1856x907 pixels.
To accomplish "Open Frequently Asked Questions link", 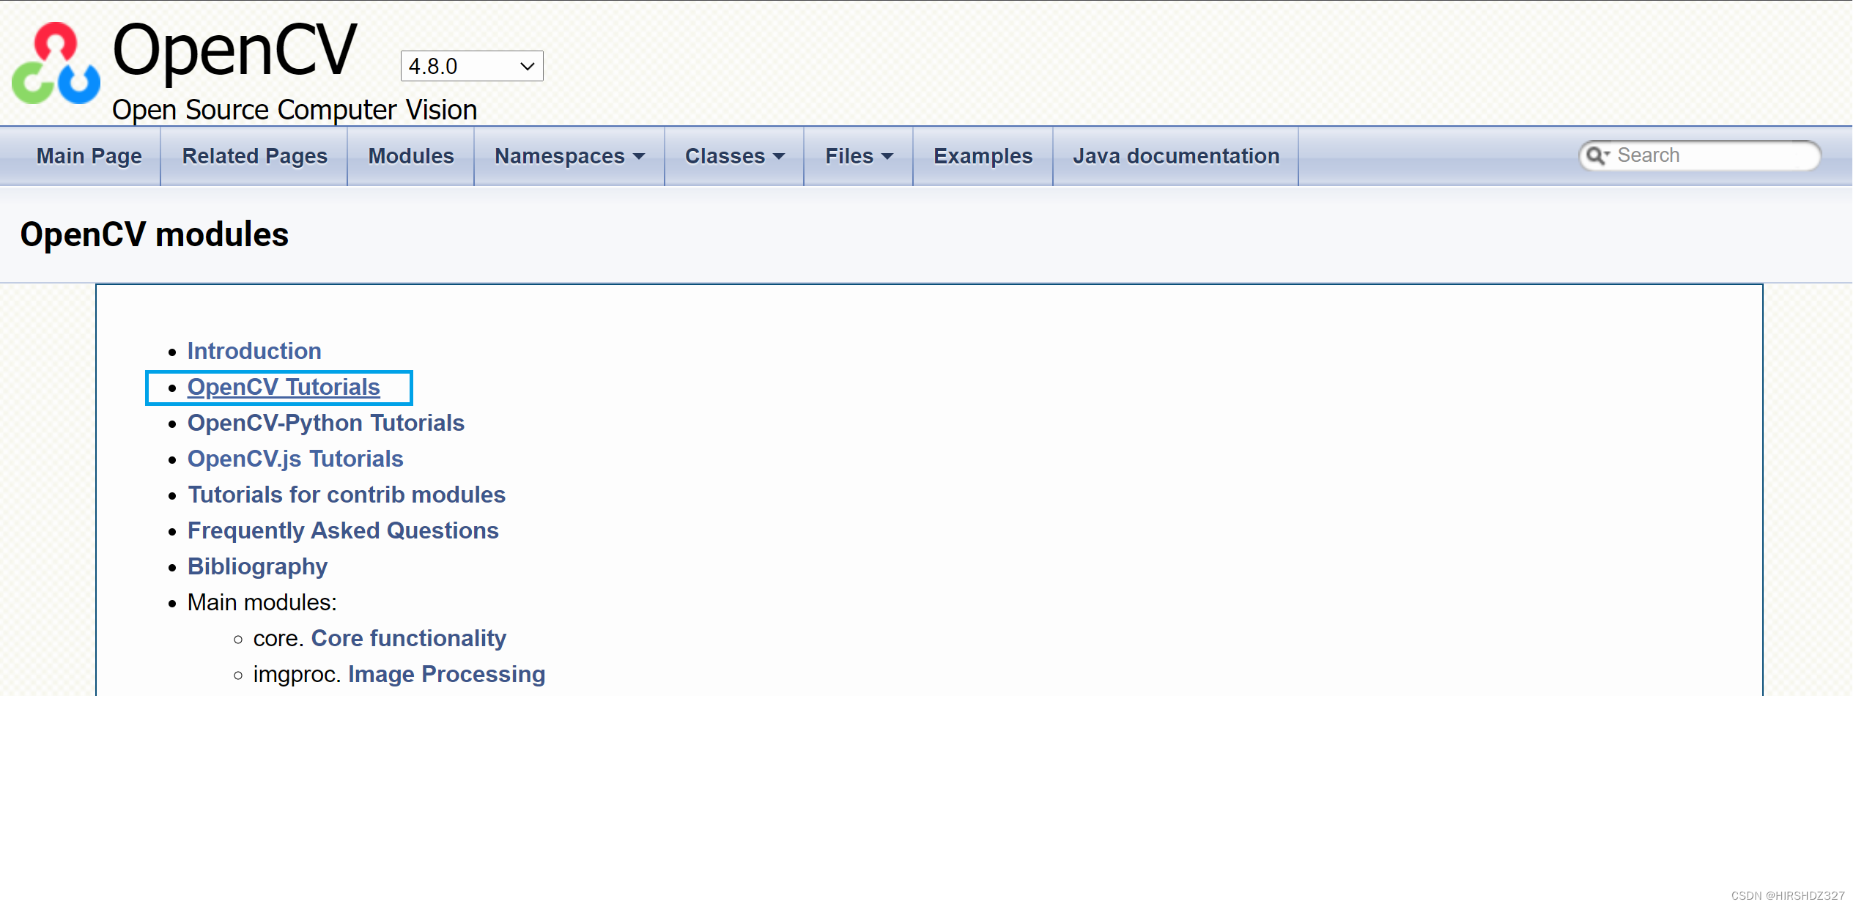I will [x=342, y=530].
